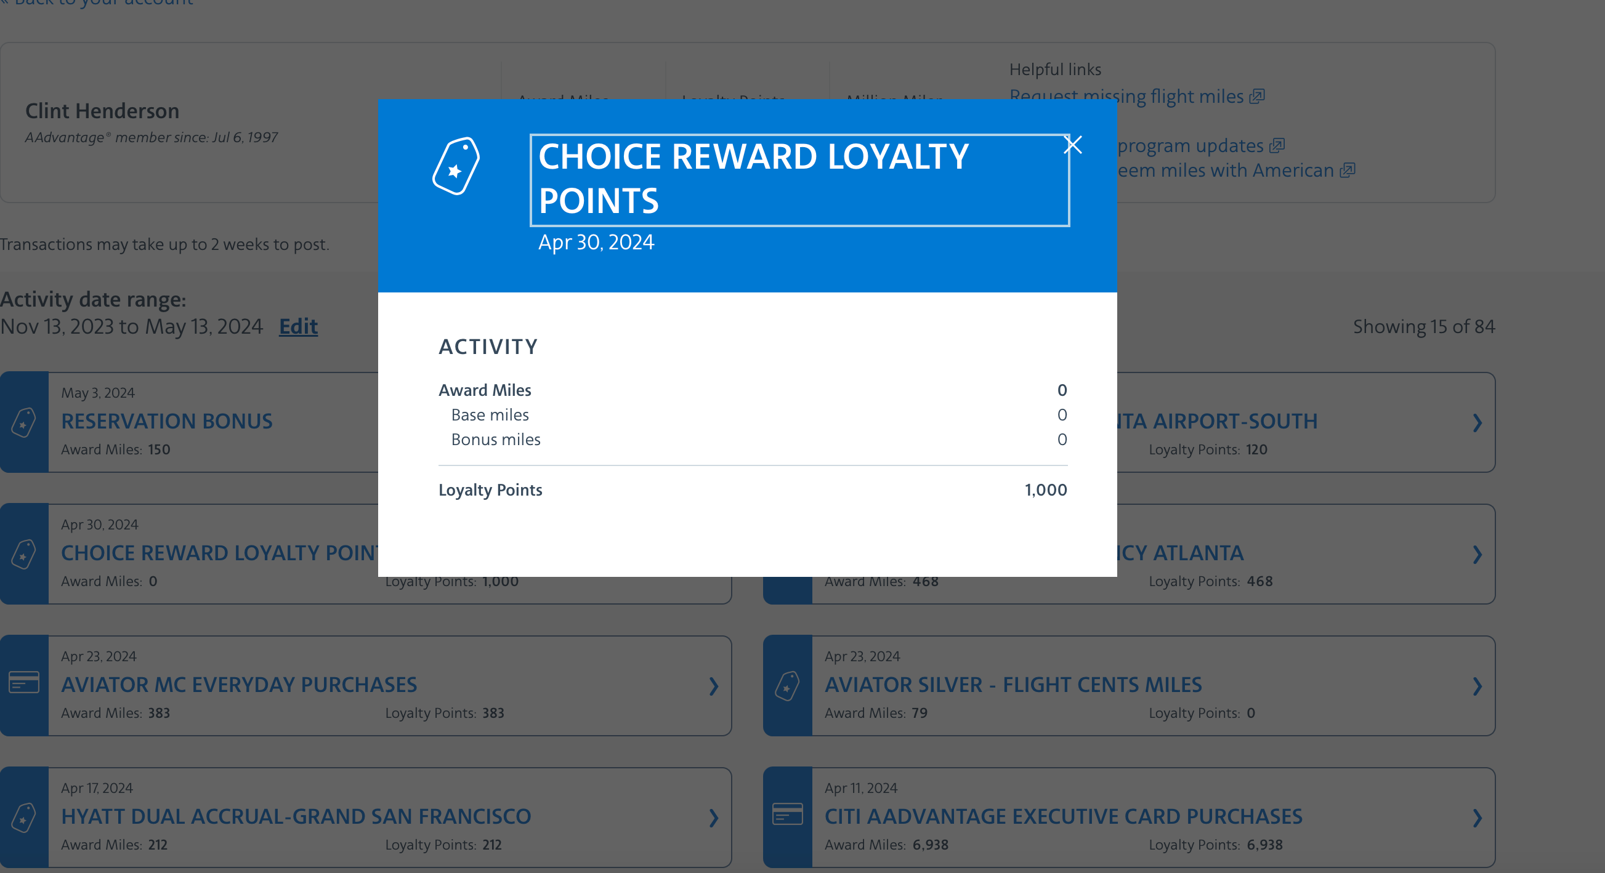Screen dimensions: 1605x873
Task: Click the external link icon beside redeem miles with American
Action: pyautogui.click(x=1347, y=170)
